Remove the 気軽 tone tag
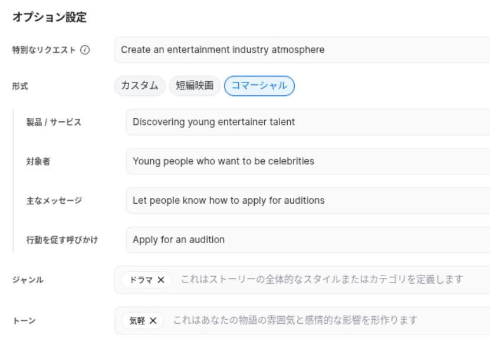Viewport: 490px width, 345px height. [153, 321]
